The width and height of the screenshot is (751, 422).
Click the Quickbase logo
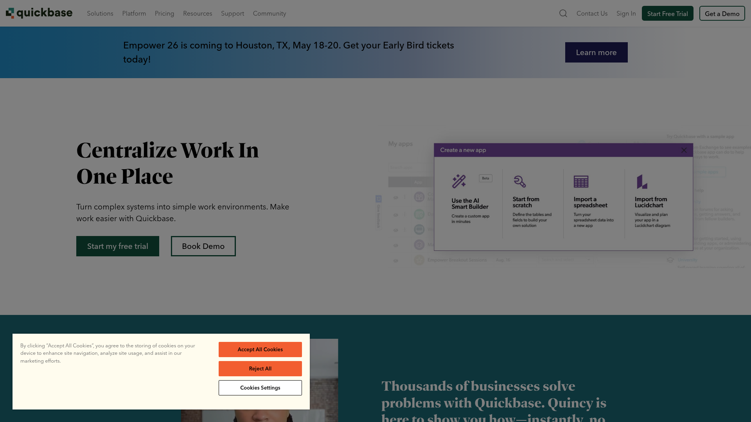point(39,13)
